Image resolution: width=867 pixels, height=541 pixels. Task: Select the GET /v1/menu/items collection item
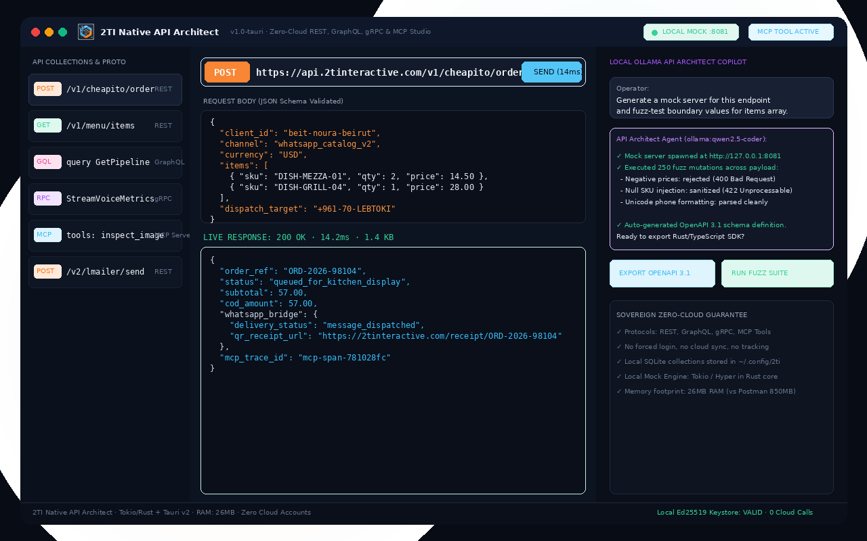point(105,126)
